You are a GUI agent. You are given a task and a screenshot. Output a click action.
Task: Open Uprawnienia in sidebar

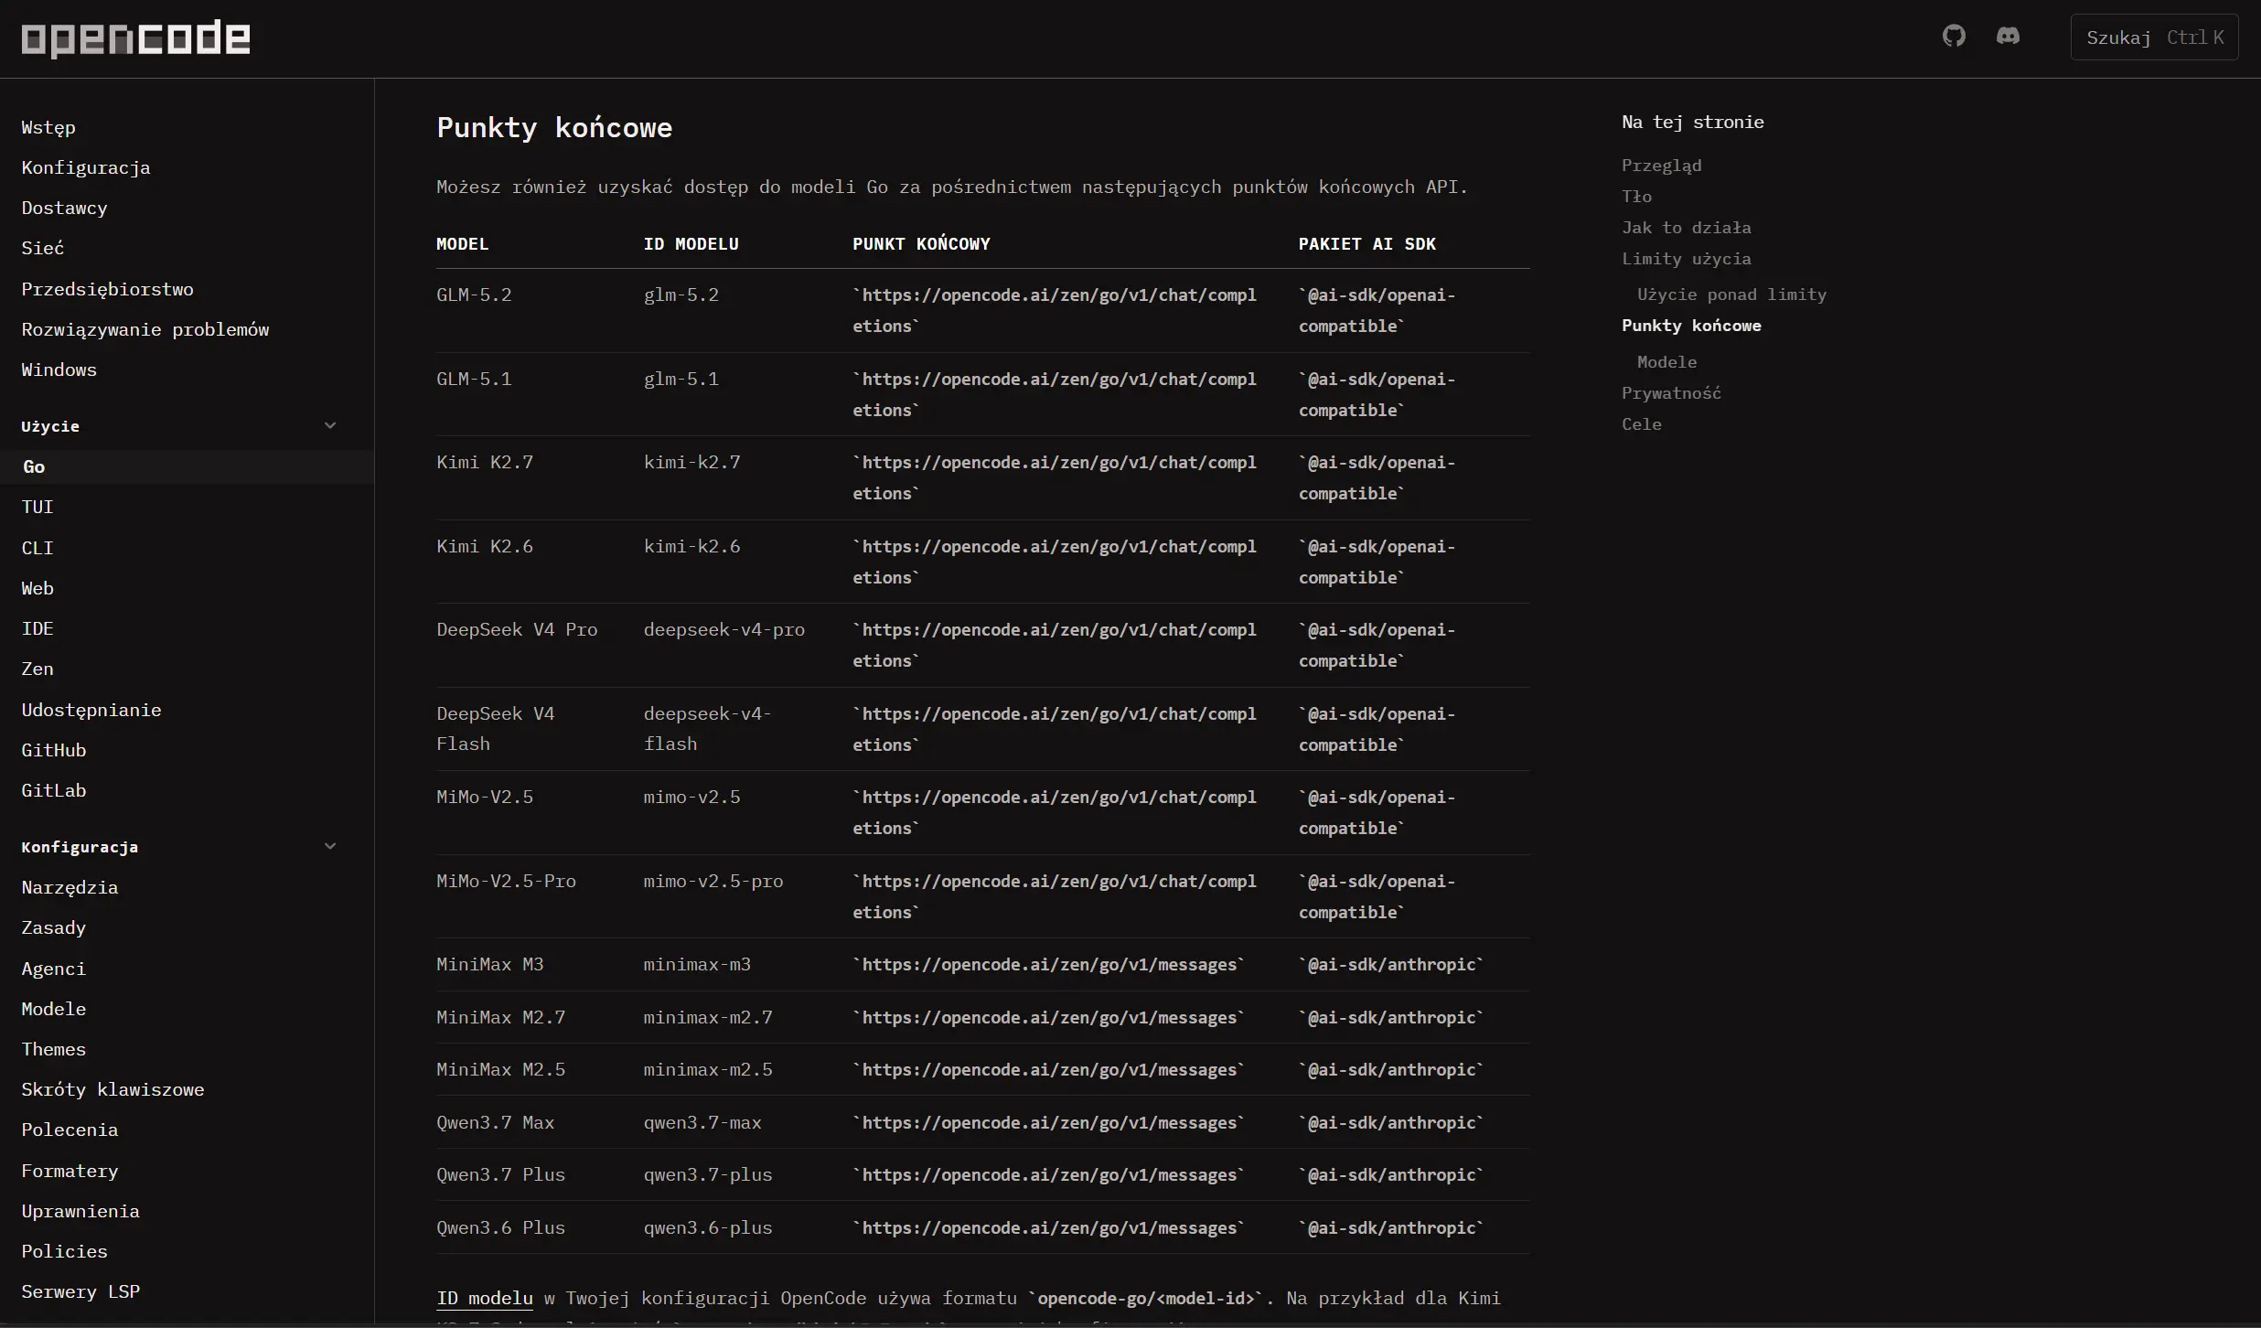pos(80,1211)
